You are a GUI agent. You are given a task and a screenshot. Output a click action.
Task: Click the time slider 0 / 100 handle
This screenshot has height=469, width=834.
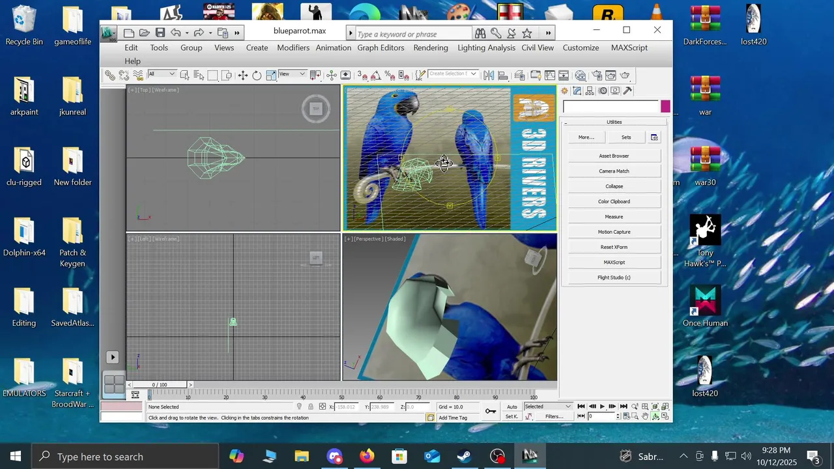(x=159, y=385)
